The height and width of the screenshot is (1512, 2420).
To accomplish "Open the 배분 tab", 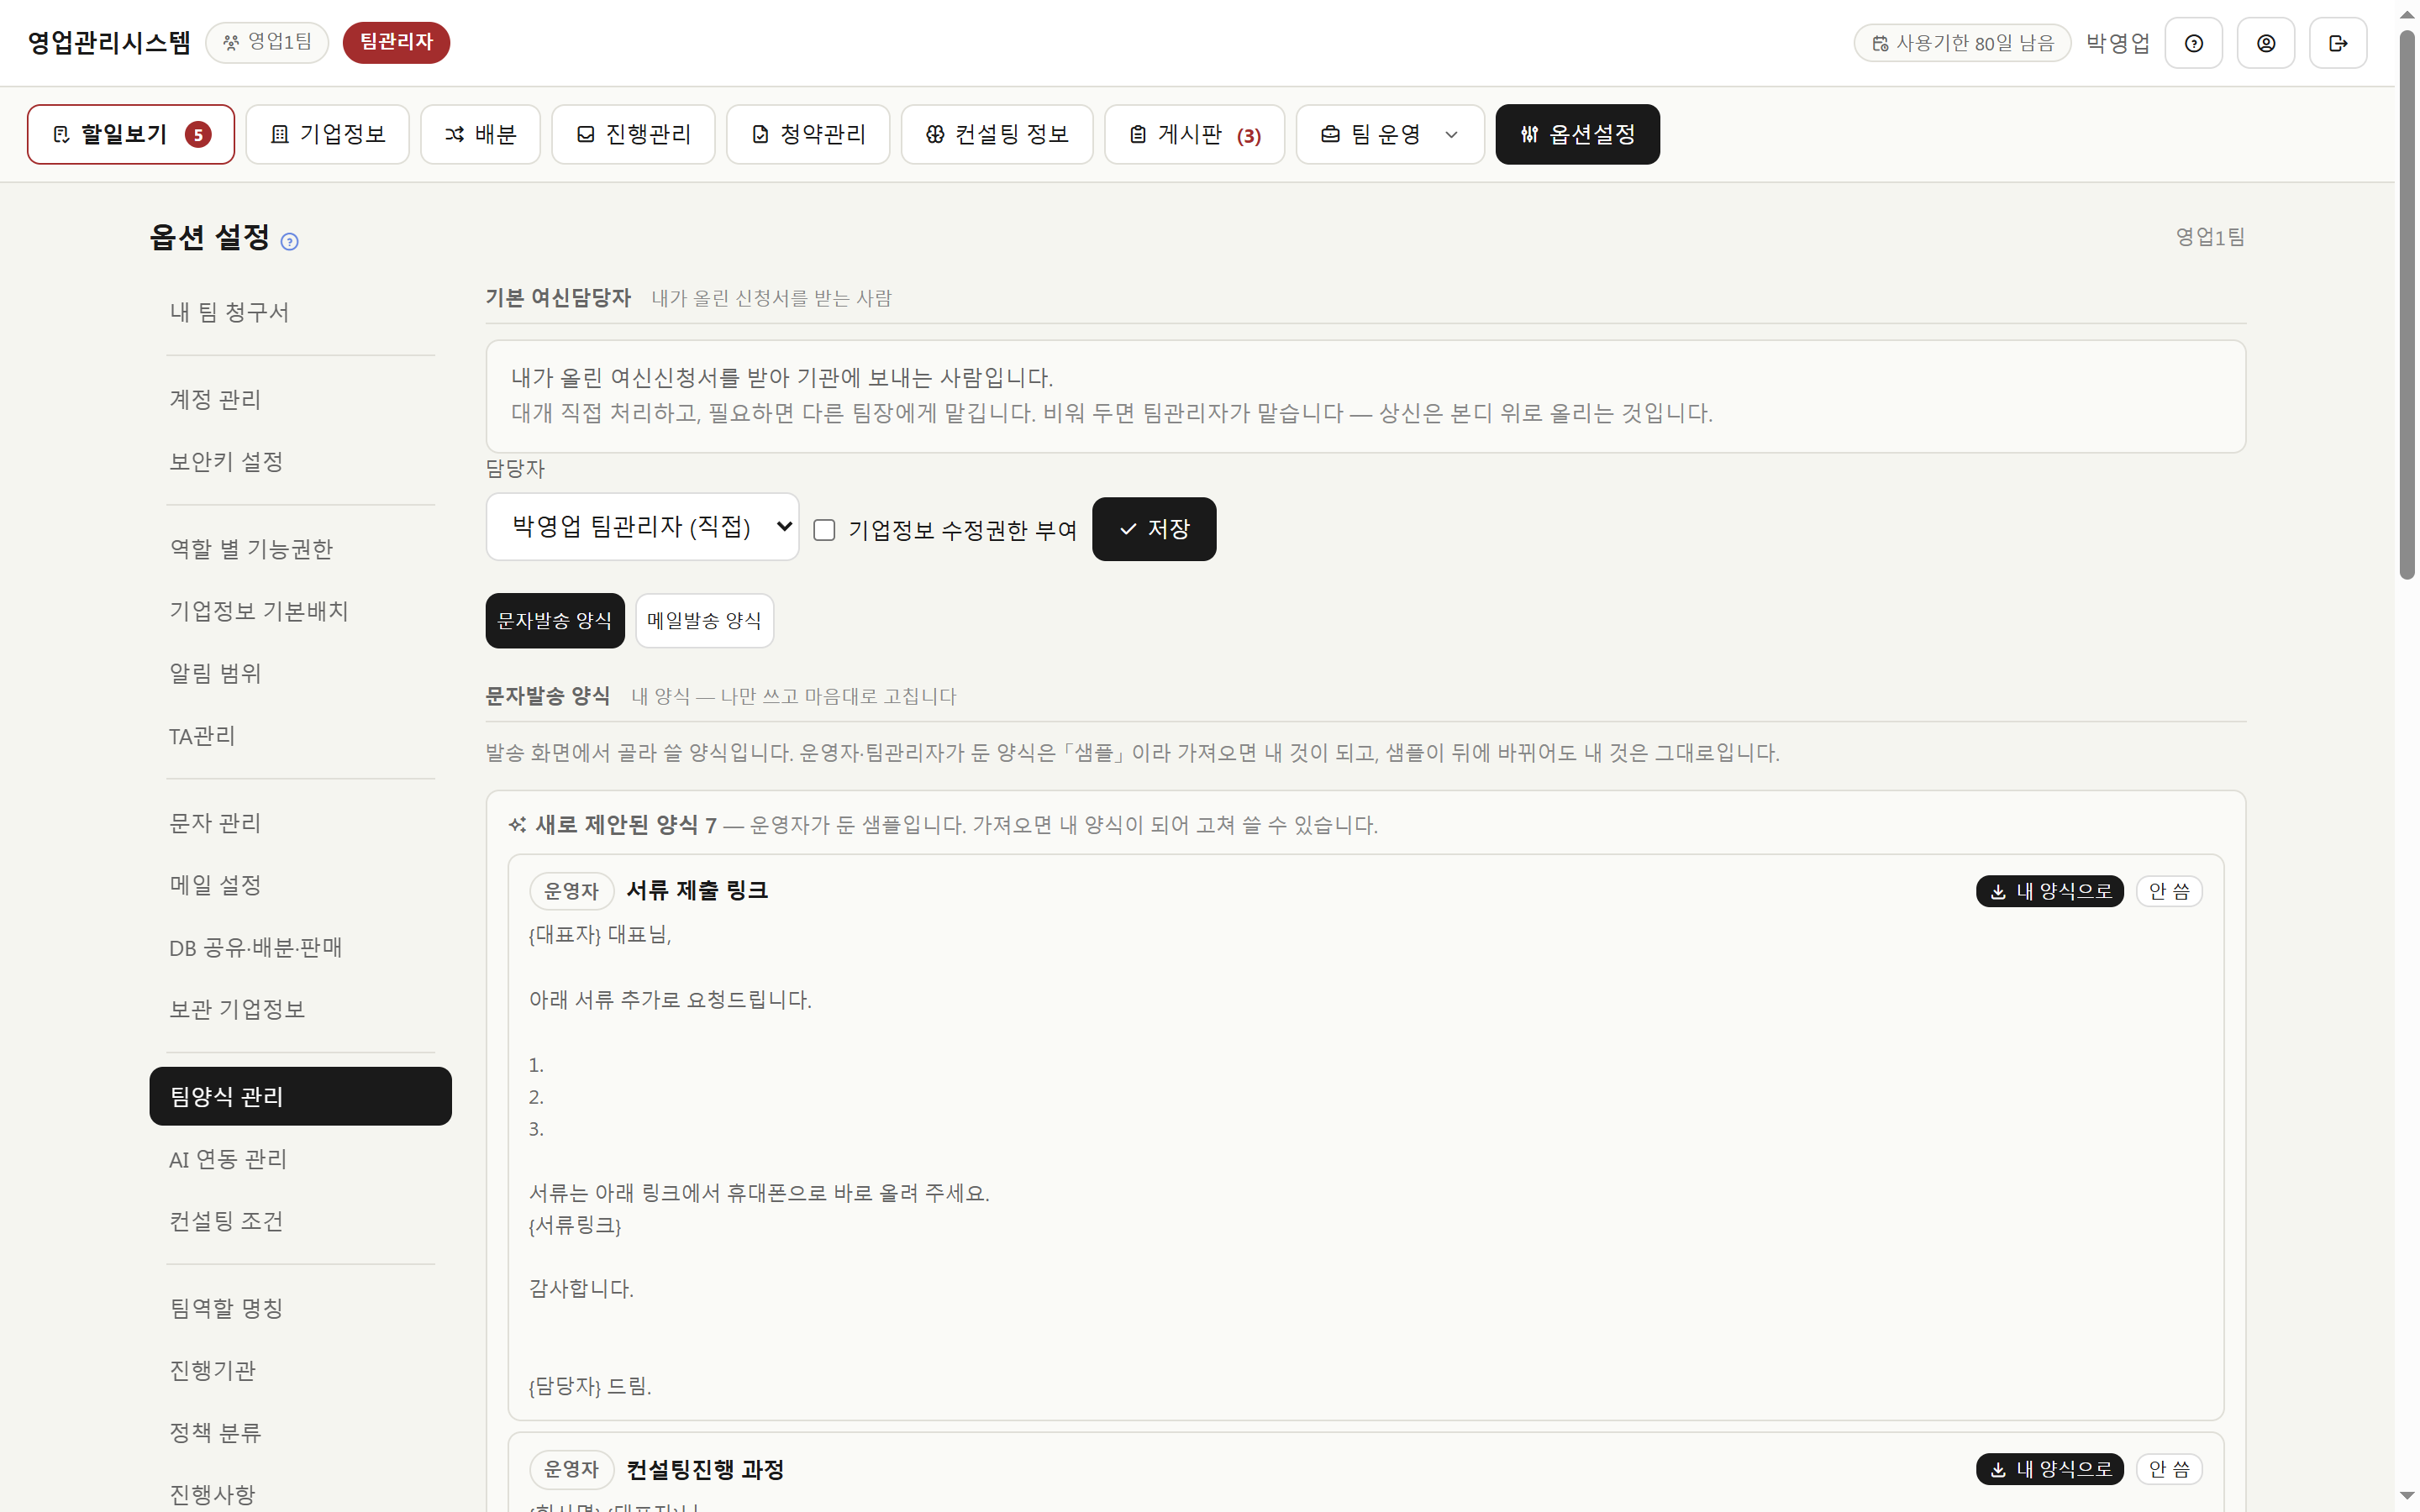I will tap(480, 134).
